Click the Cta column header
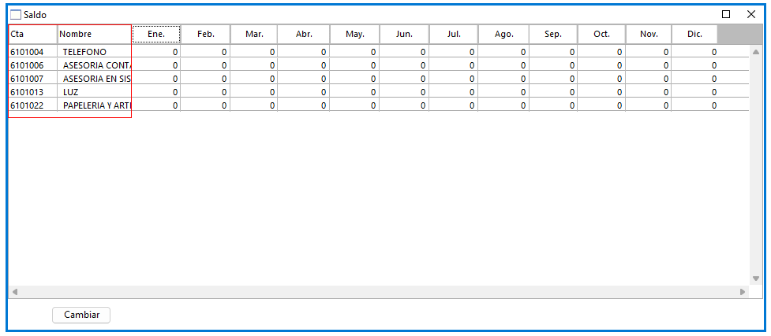 33,35
